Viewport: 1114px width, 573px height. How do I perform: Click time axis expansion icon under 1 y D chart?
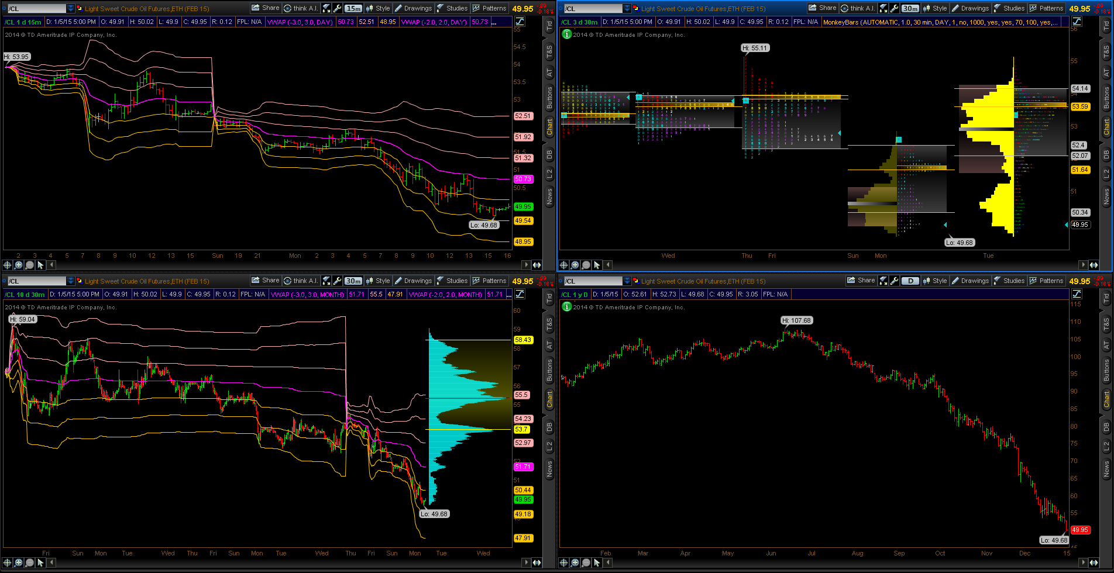[x=1093, y=562]
